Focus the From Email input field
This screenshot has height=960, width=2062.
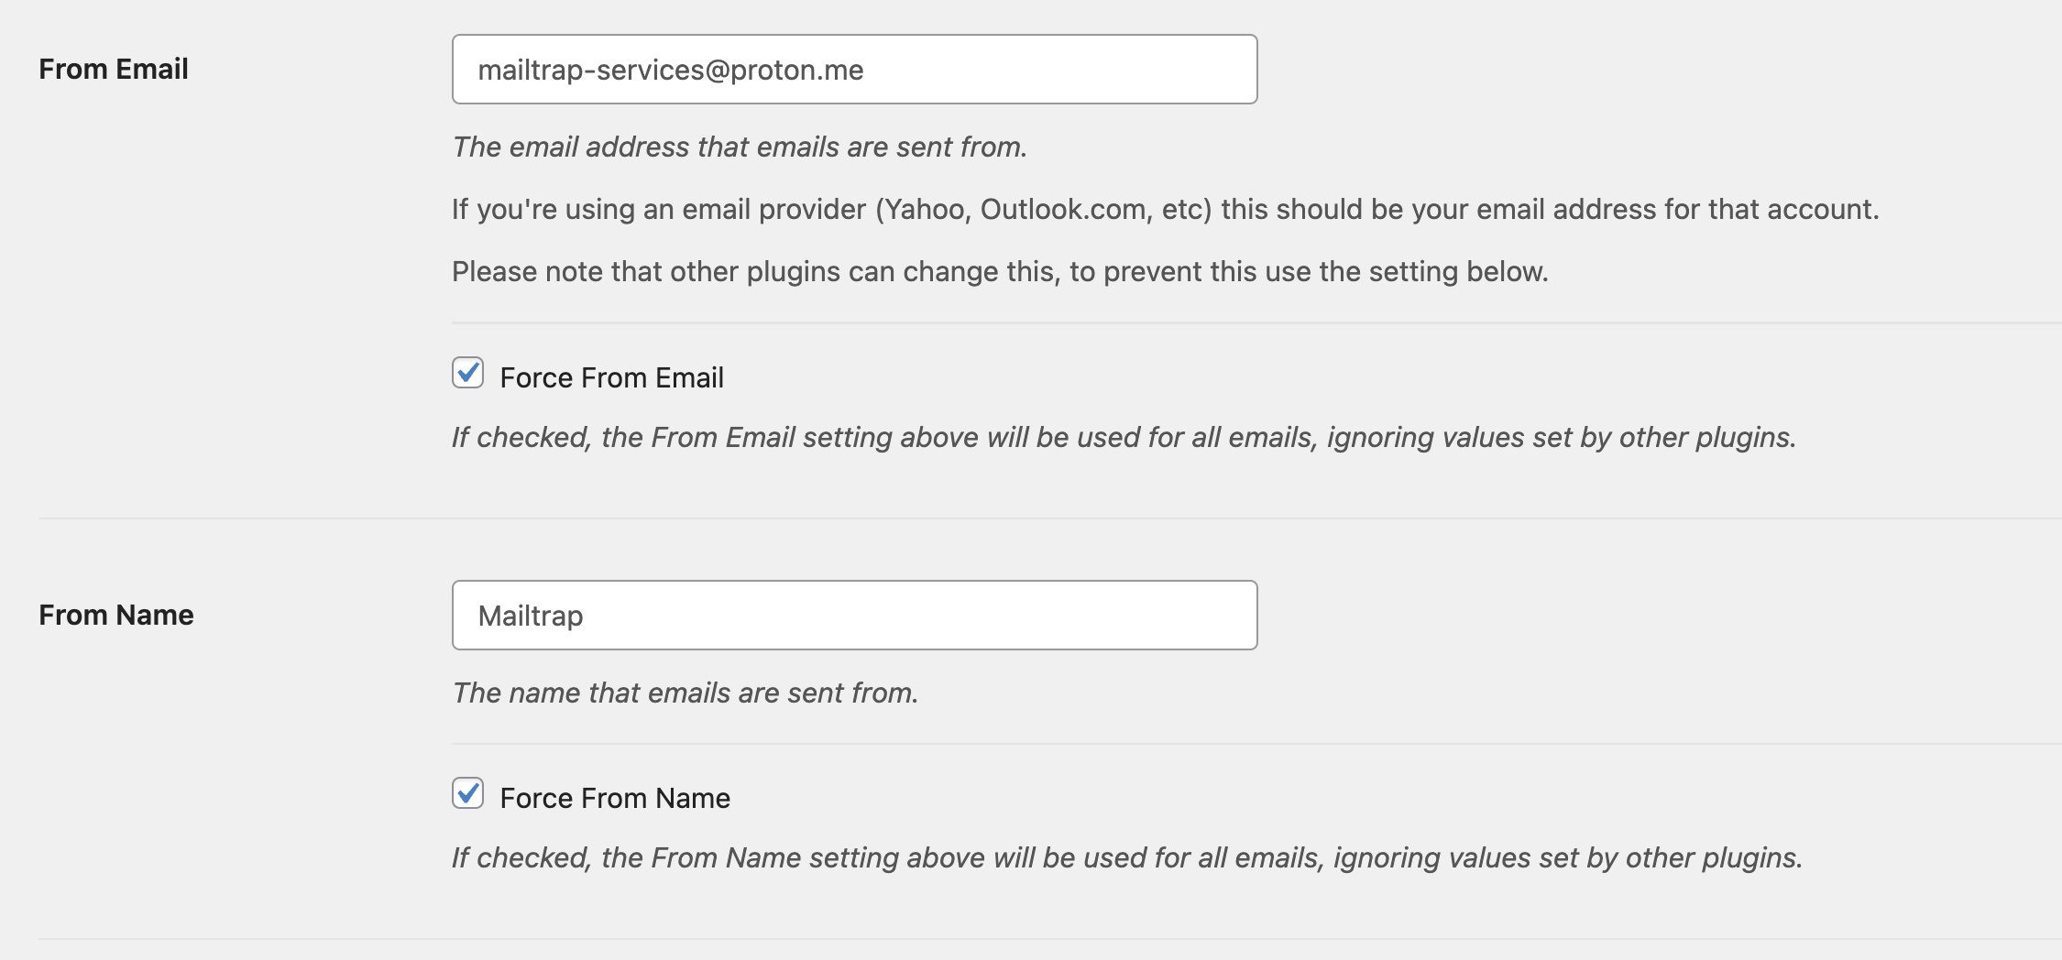point(854,70)
